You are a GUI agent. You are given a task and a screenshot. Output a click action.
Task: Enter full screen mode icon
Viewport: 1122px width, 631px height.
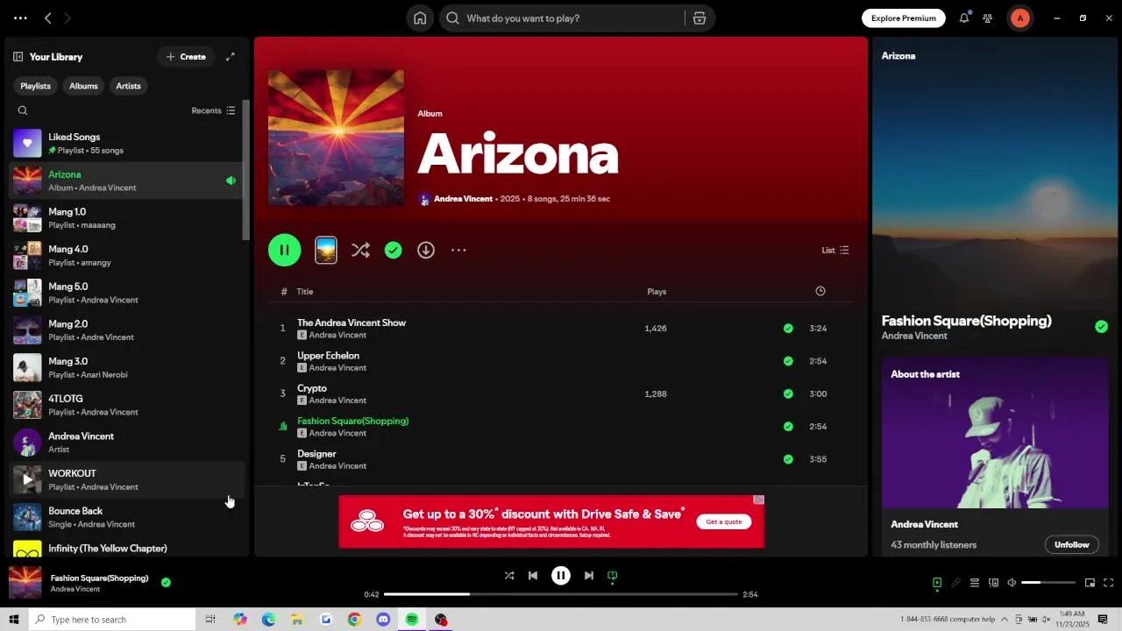(x=1109, y=583)
